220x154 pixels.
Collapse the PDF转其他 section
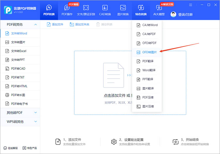click(20, 25)
